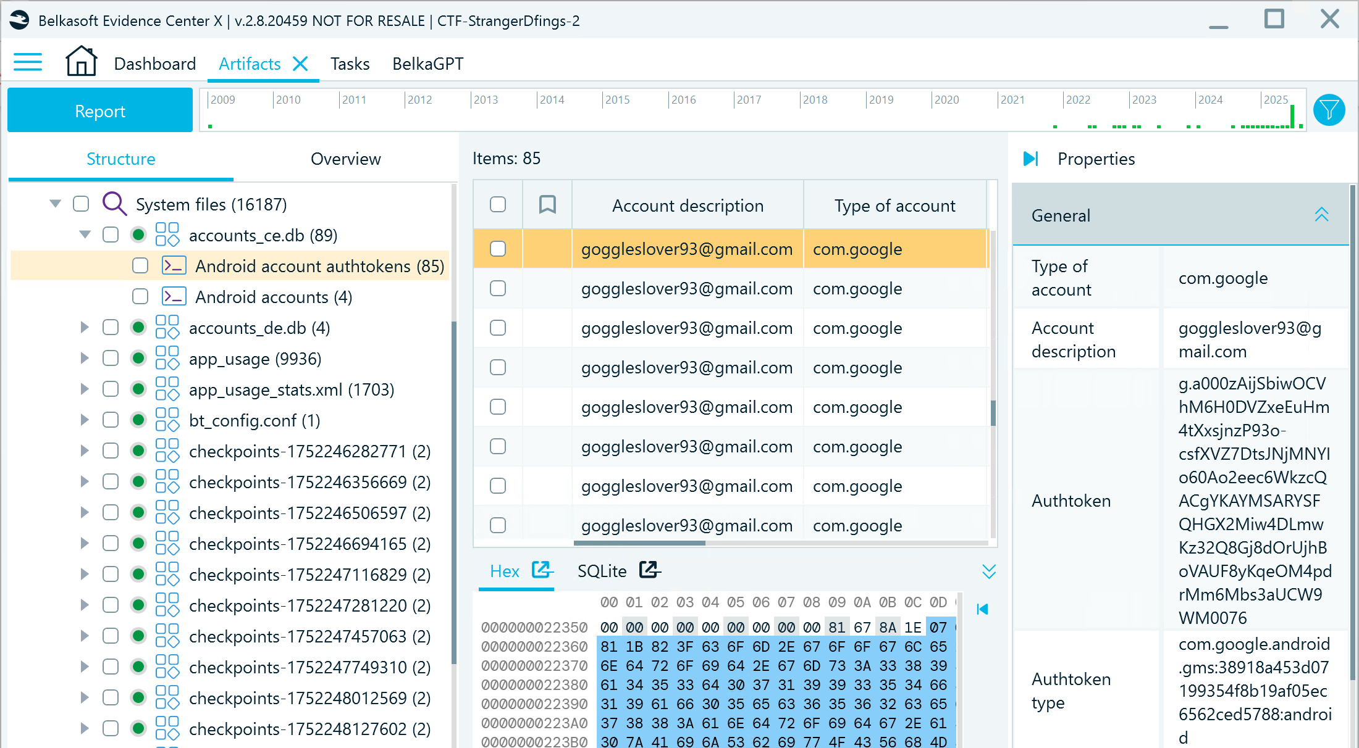Click the Belkasoft logo in title bar
Screen dimensions: 1359x748
click(x=19, y=20)
